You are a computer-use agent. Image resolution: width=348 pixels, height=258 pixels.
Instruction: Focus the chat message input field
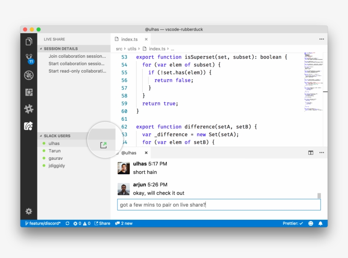[219, 205]
